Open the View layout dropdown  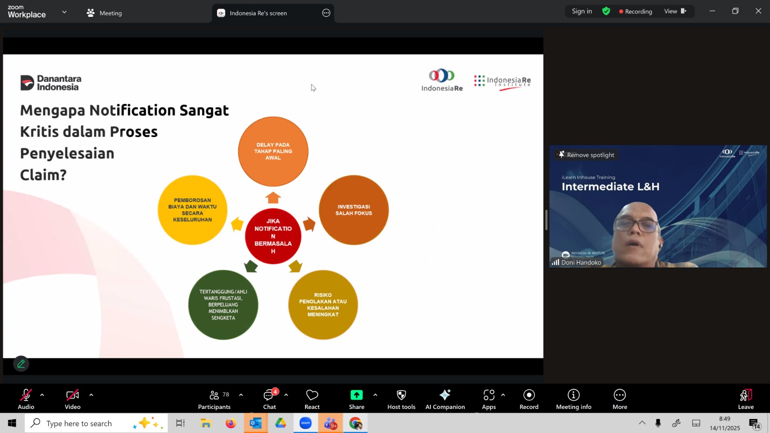tap(675, 11)
